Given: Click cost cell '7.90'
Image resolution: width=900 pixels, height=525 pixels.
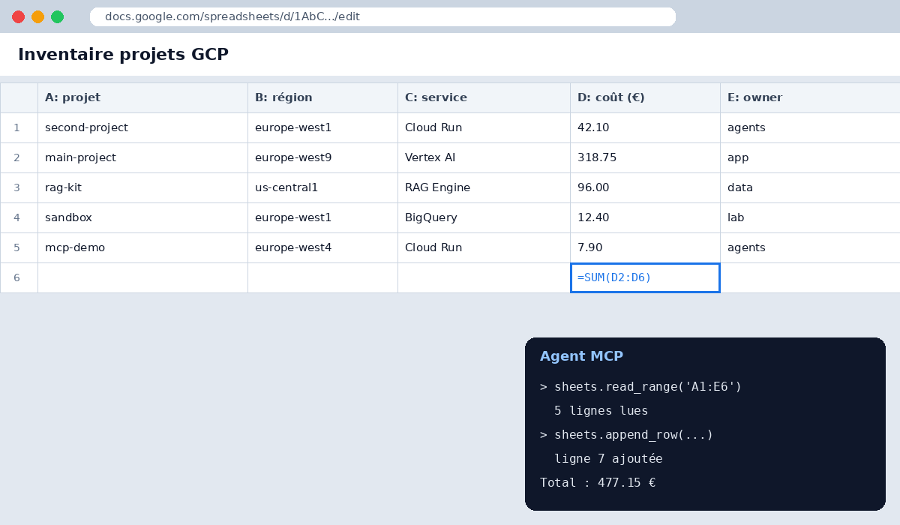Looking at the screenshot, I should (645, 247).
